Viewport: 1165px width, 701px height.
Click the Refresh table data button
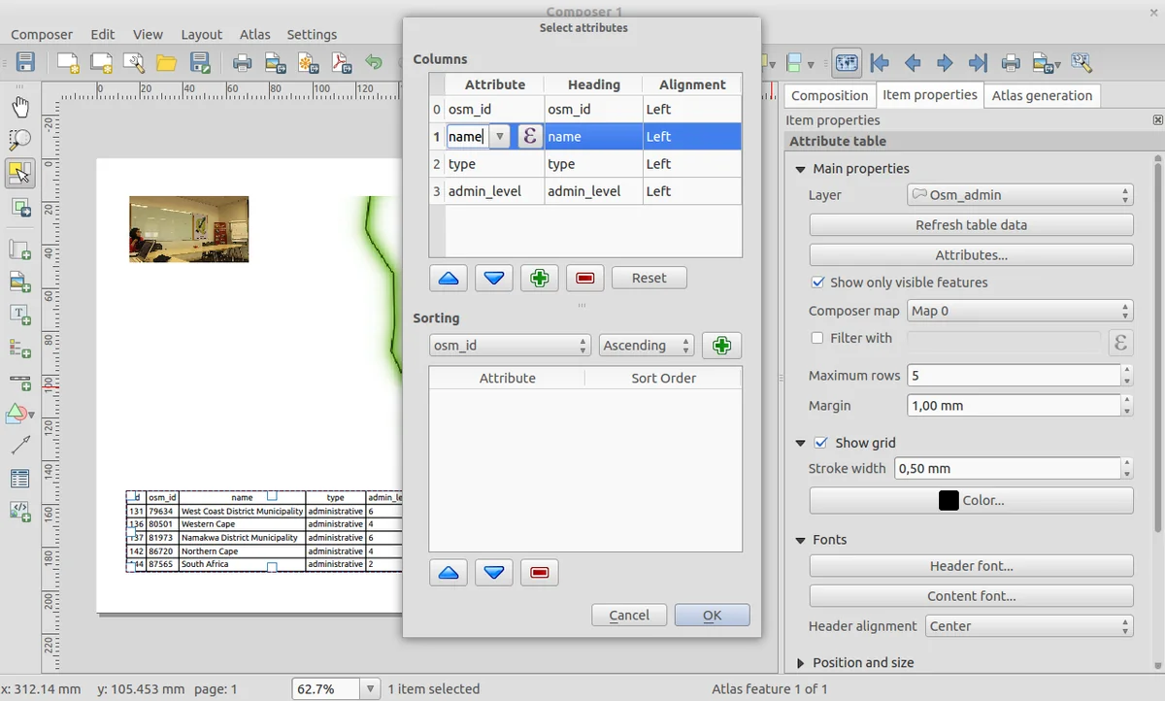971,225
